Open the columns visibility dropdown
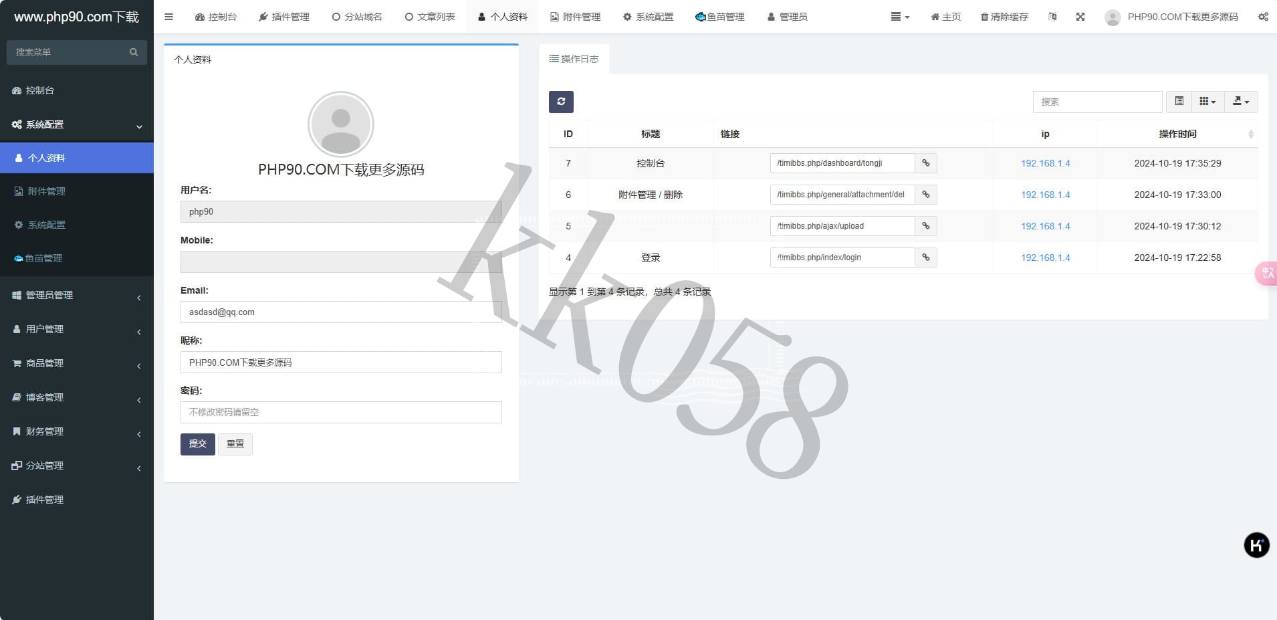Image resolution: width=1277 pixels, height=620 pixels. pyautogui.click(x=1207, y=102)
